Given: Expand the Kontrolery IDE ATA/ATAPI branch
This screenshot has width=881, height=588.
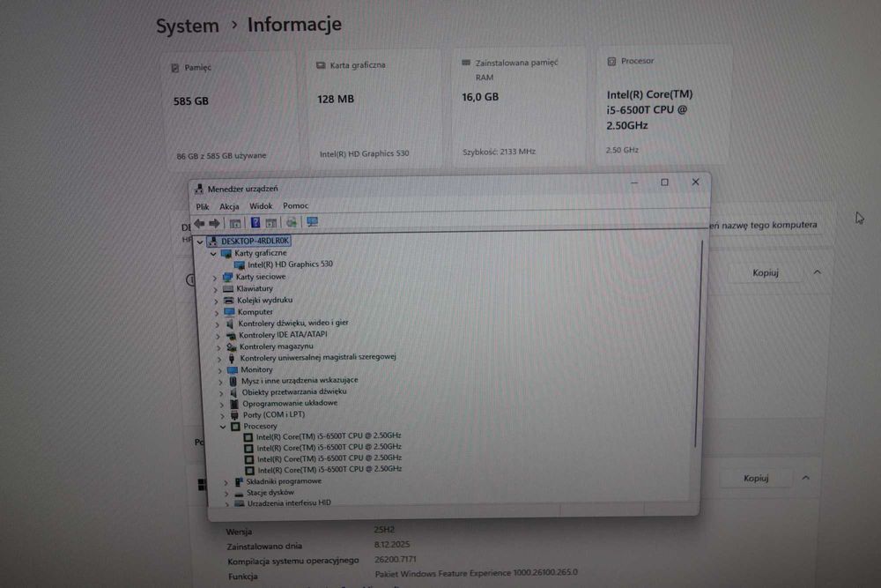Looking at the screenshot, I should (x=218, y=336).
